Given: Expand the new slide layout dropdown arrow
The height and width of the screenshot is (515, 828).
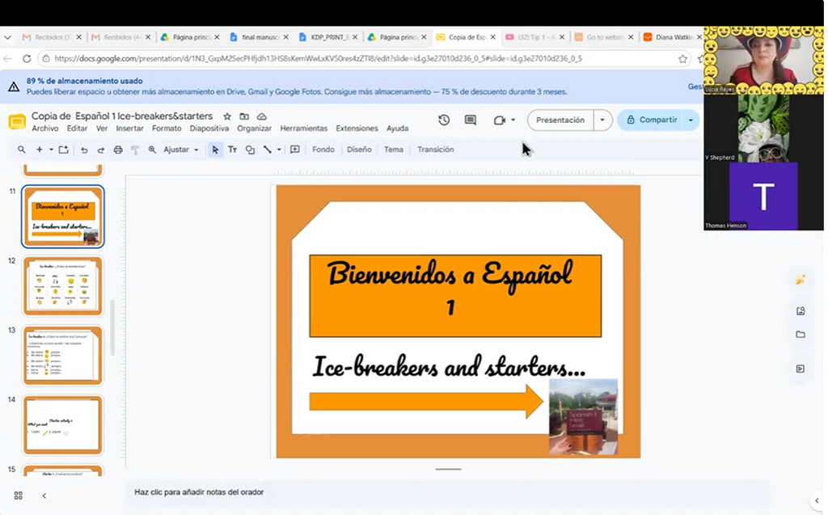Looking at the screenshot, I should point(51,150).
